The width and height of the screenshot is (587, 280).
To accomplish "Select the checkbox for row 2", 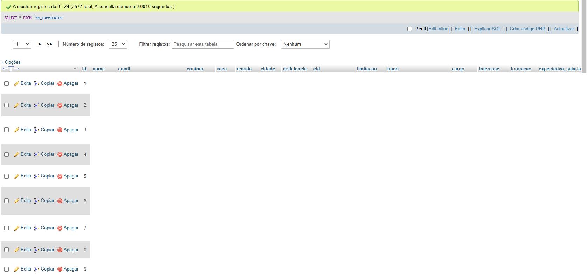I will tap(6, 105).
